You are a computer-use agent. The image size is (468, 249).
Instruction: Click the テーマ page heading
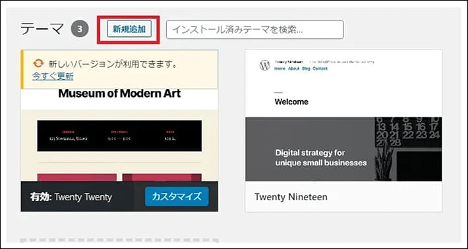(x=42, y=29)
